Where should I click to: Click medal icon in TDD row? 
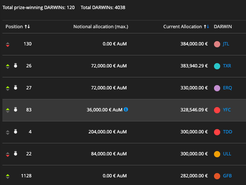pos(15,131)
